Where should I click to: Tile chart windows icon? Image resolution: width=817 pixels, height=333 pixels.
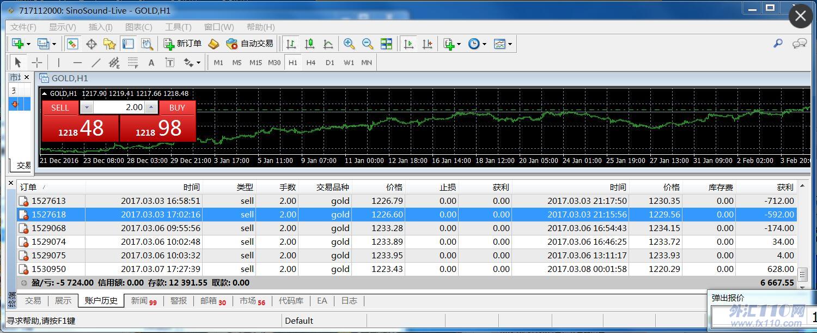386,44
